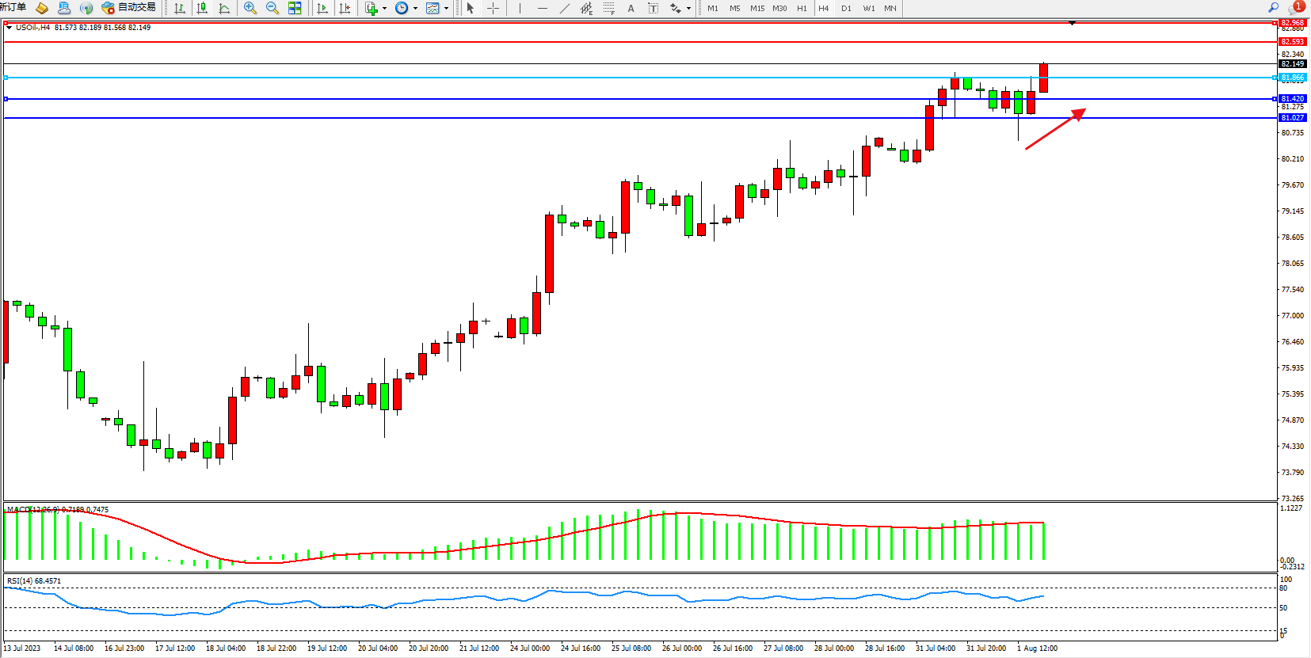Select the Trendline drawing tool

tap(564, 8)
